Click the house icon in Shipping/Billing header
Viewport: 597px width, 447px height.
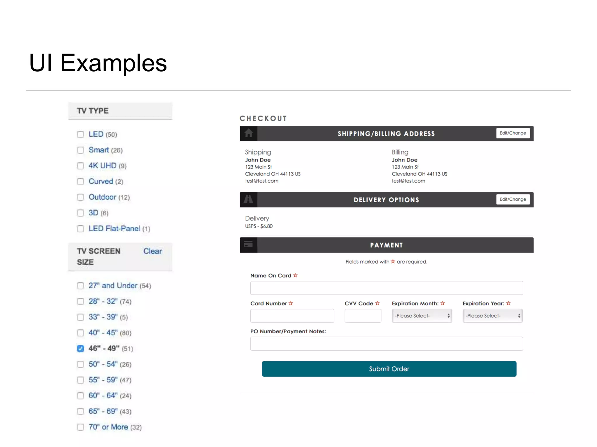pos(248,133)
